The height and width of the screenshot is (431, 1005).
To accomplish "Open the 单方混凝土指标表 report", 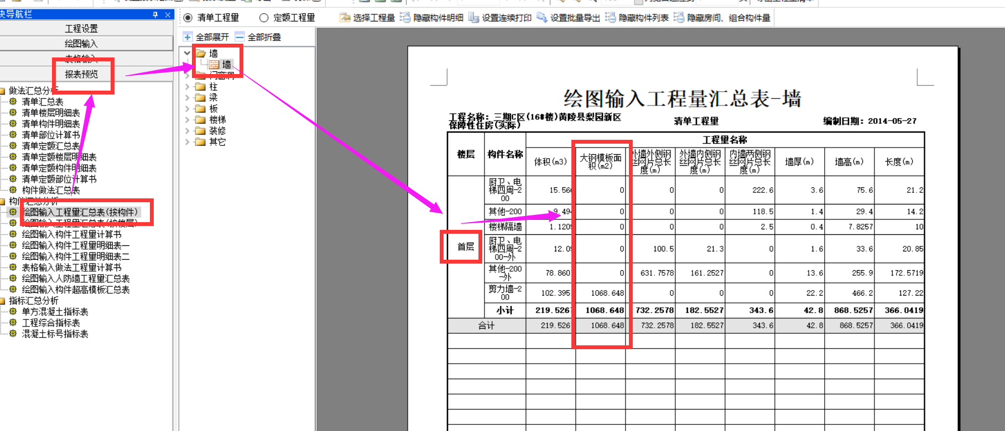I will pos(55,312).
